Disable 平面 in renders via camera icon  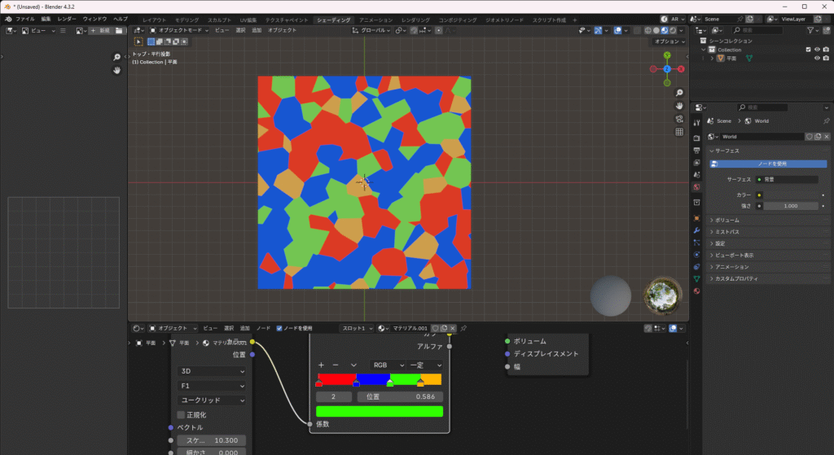(826, 59)
